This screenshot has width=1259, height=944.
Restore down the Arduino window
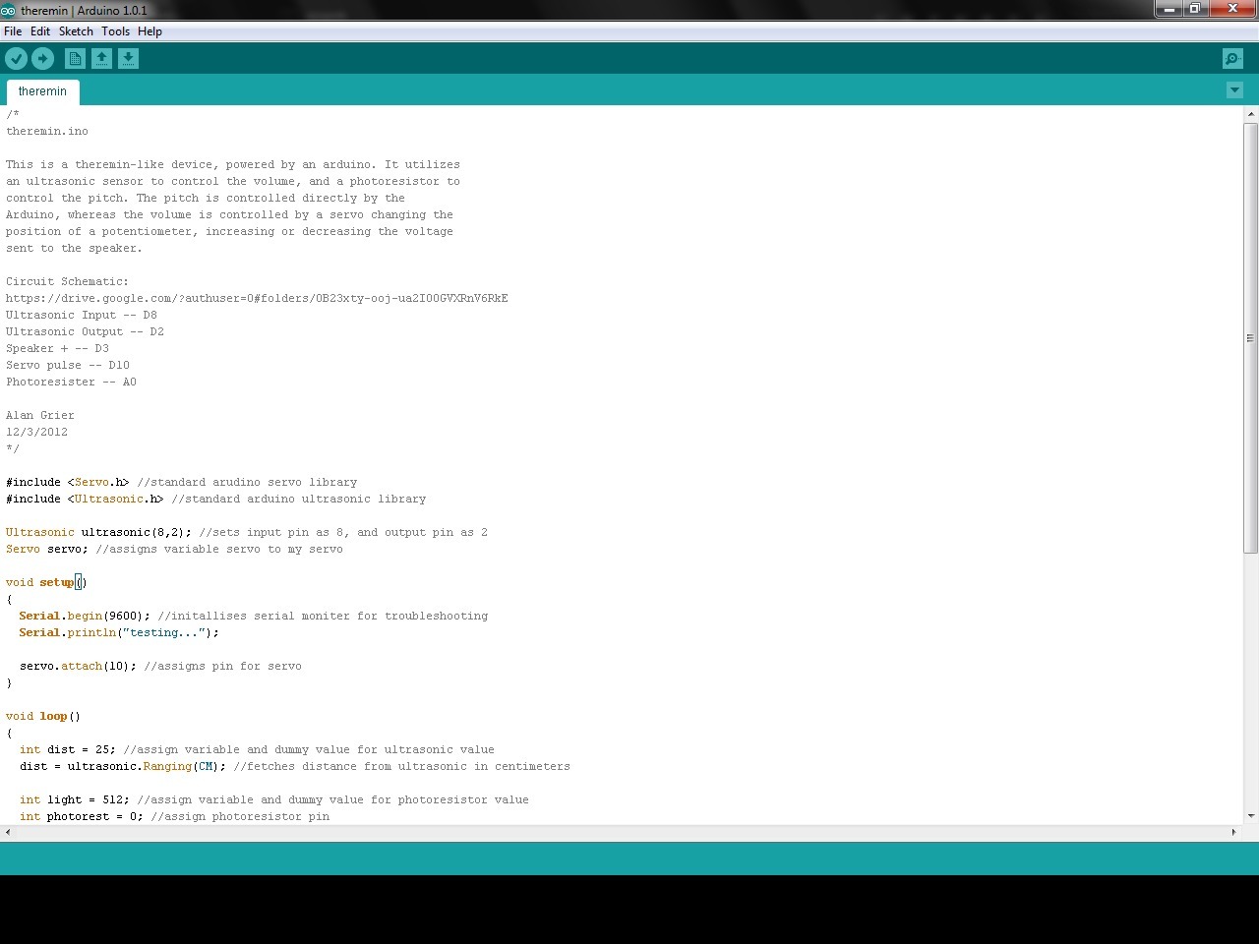pos(1195,9)
